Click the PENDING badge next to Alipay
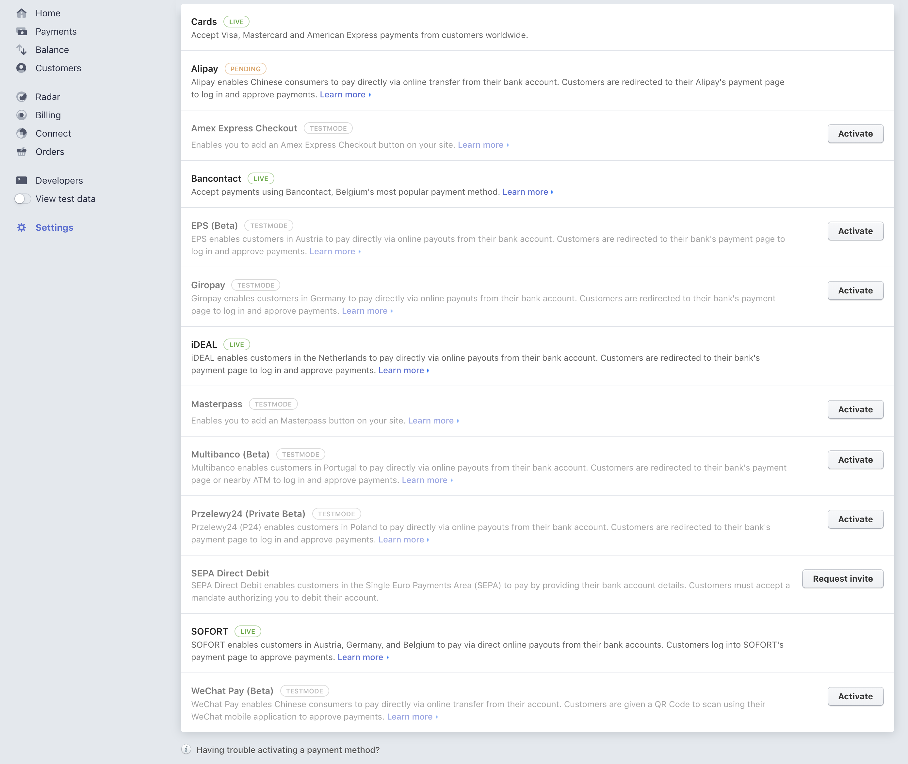Screen dimensions: 908x764 click(245, 68)
